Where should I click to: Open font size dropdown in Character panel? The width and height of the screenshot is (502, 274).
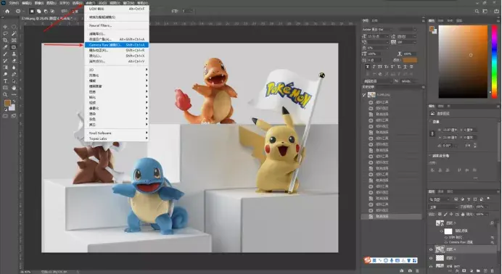tap(387, 36)
